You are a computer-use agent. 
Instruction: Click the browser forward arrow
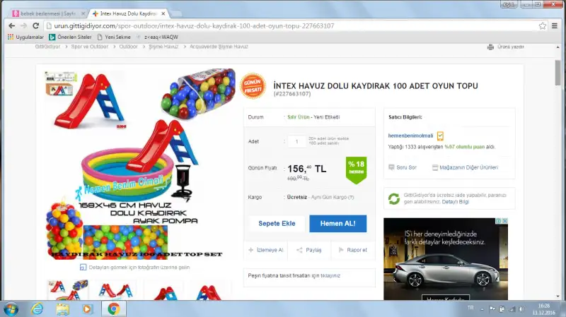[24, 26]
